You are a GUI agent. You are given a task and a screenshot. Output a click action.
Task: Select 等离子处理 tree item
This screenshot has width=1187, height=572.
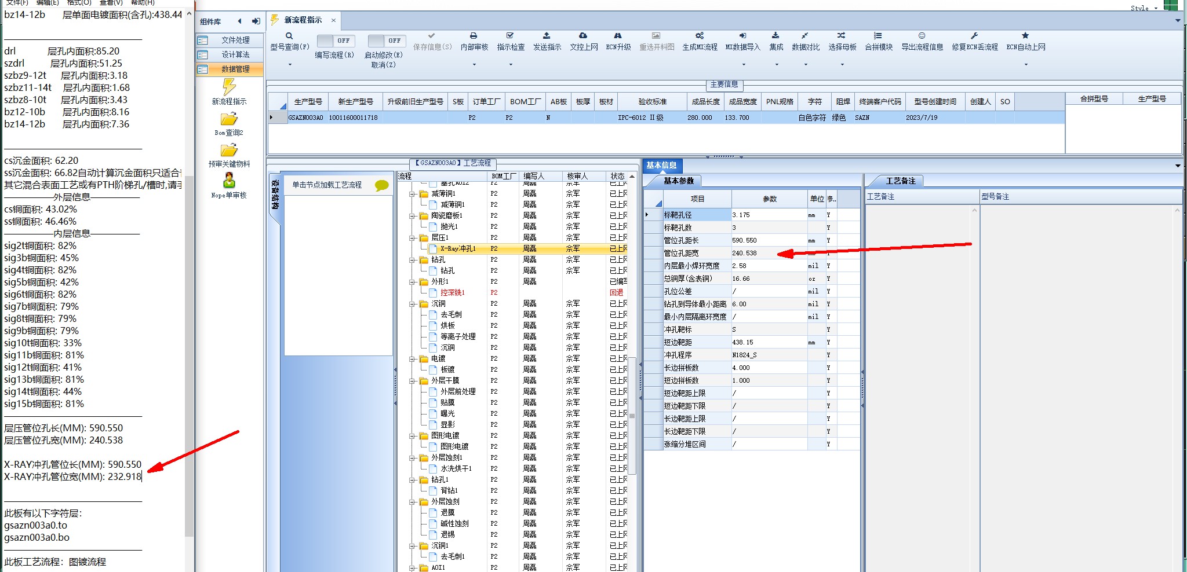point(458,337)
